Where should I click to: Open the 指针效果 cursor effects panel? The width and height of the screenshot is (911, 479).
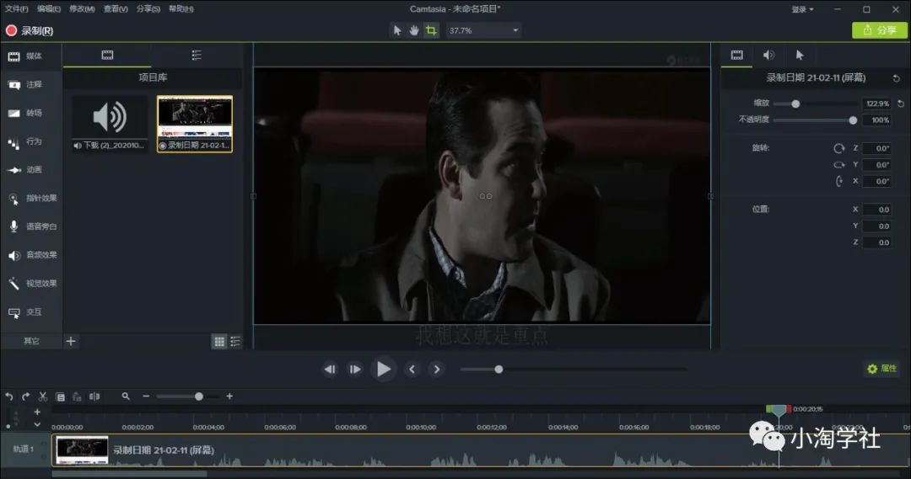pyautogui.click(x=32, y=198)
